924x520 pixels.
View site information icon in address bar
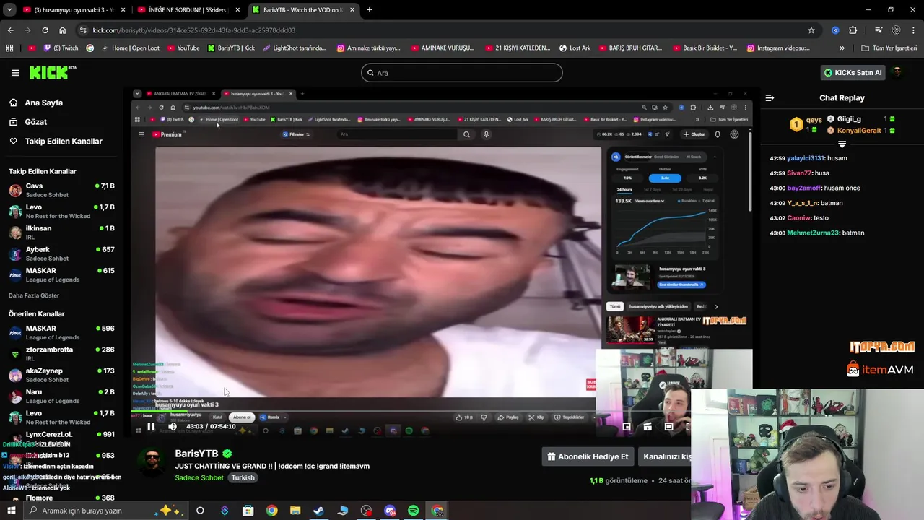coord(84,30)
